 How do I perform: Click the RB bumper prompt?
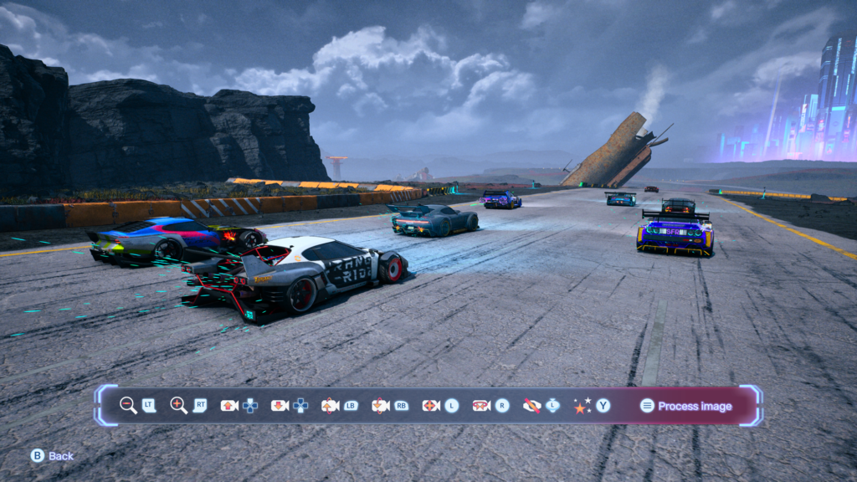pos(402,406)
